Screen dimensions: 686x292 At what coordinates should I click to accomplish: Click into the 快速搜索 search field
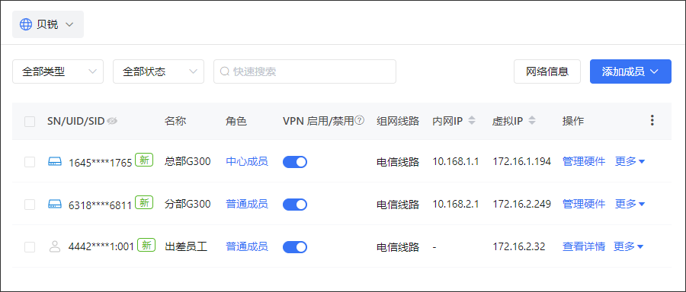tap(304, 71)
